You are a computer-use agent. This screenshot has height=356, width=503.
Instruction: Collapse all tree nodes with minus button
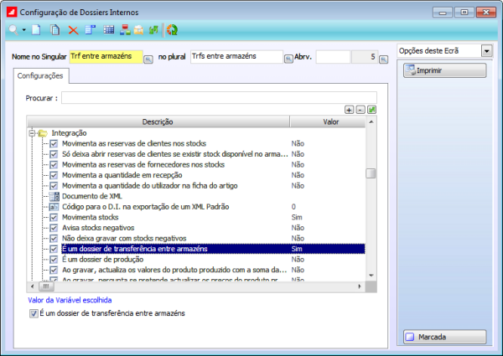[360, 110]
